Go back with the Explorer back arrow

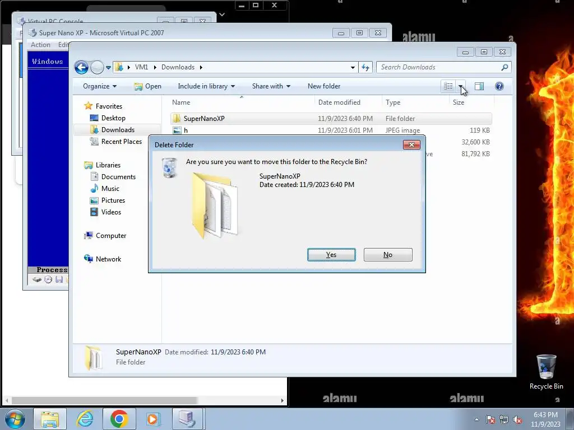tap(81, 67)
